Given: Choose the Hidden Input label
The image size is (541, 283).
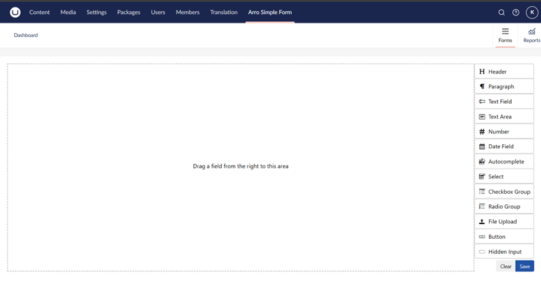Looking at the screenshot, I should tap(505, 251).
